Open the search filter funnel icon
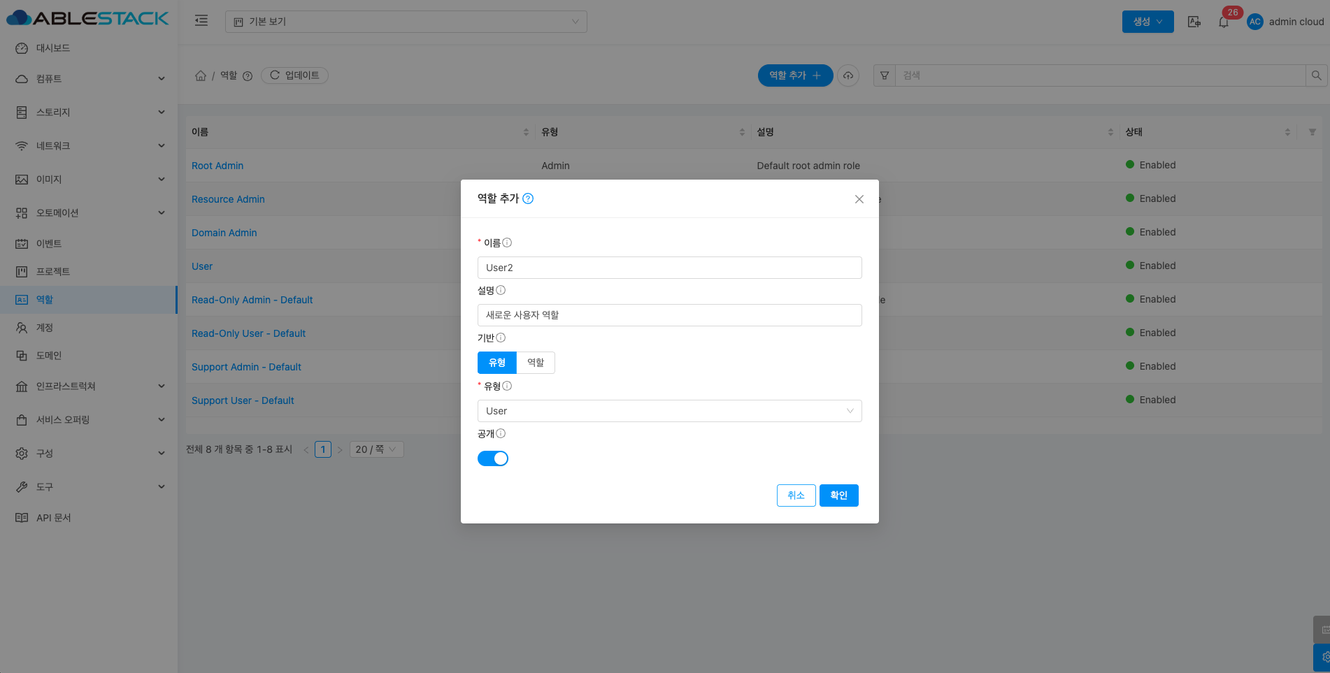The image size is (1330, 673). 885,75
